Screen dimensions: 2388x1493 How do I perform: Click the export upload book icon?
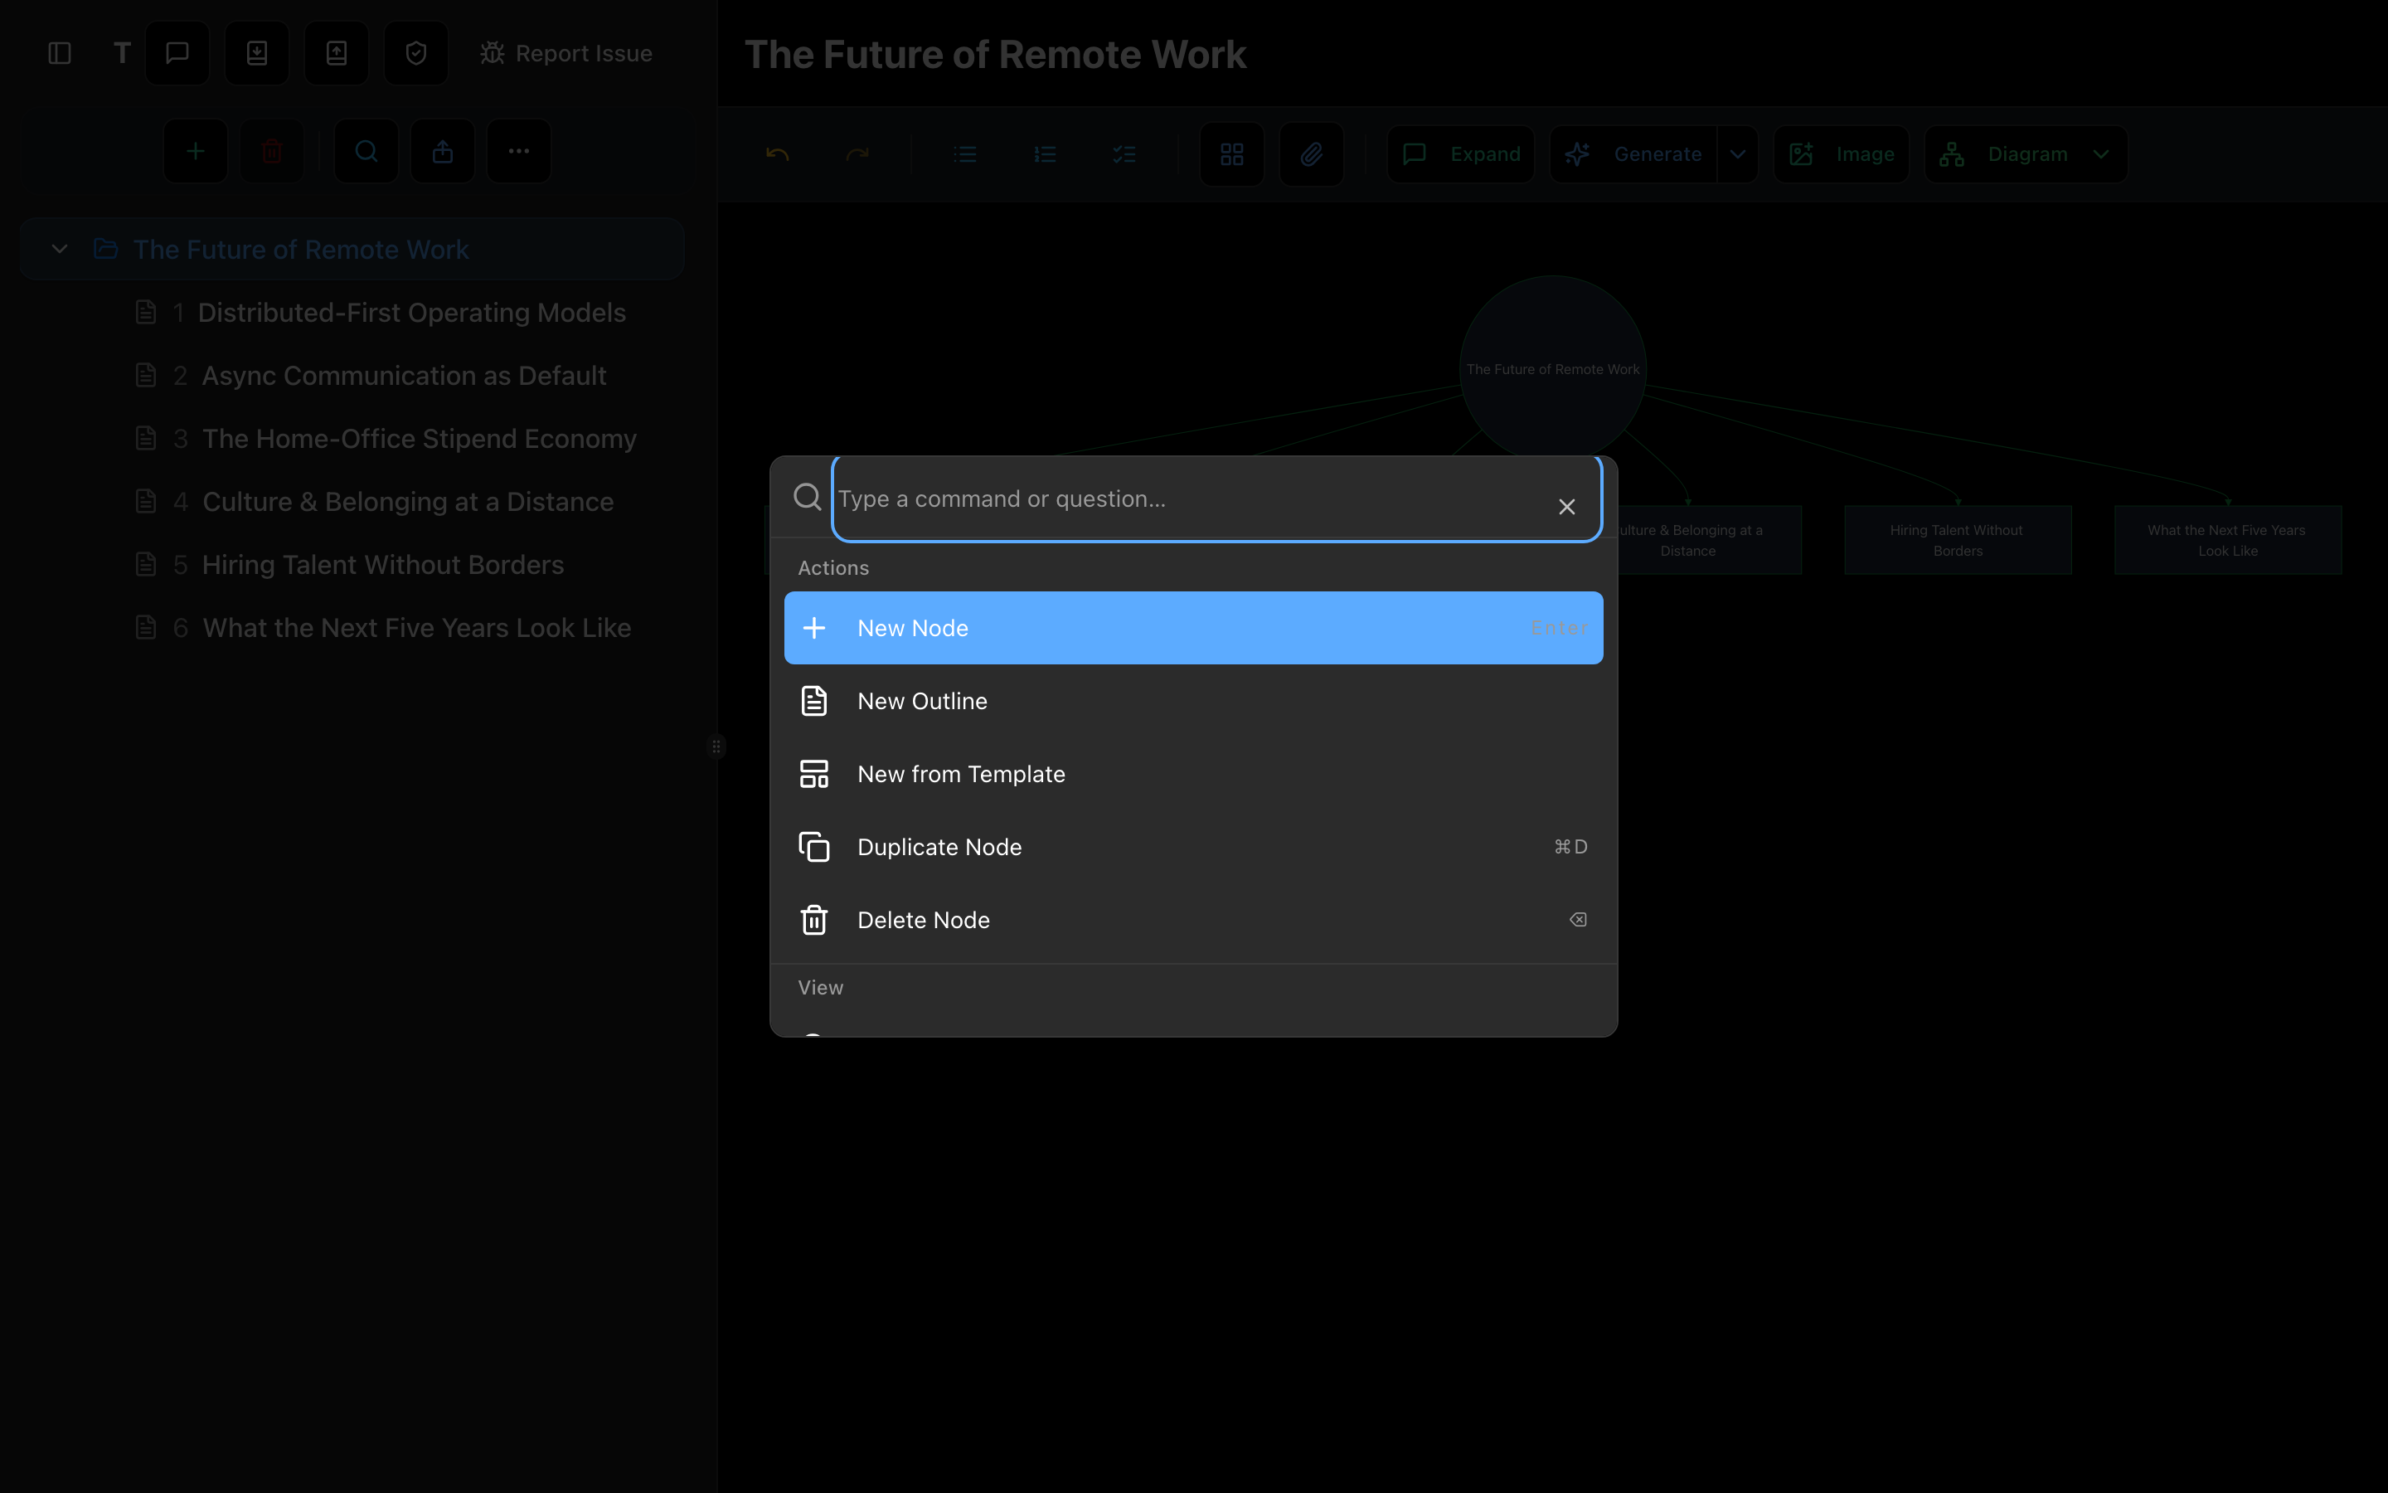pyautogui.click(x=337, y=53)
